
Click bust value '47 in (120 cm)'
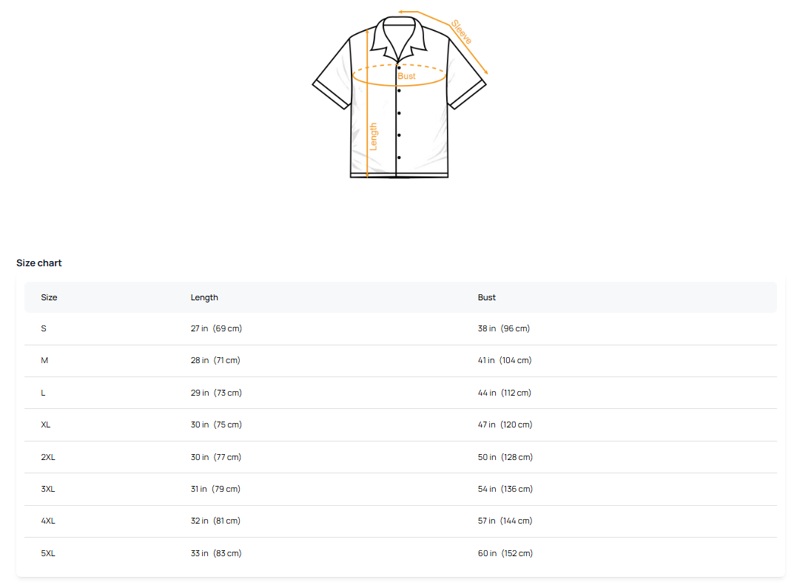505,425
